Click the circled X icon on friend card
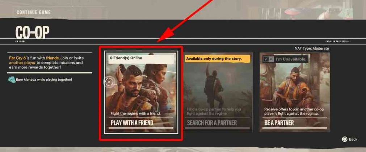Screen dimensions: 366x152 109,82
